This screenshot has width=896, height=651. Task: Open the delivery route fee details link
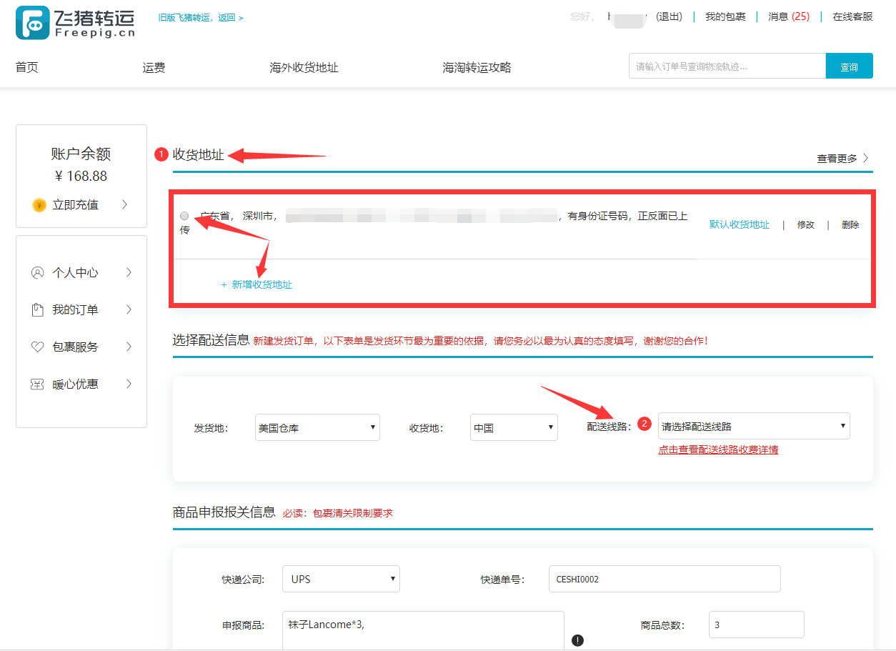tap(718, 450)
